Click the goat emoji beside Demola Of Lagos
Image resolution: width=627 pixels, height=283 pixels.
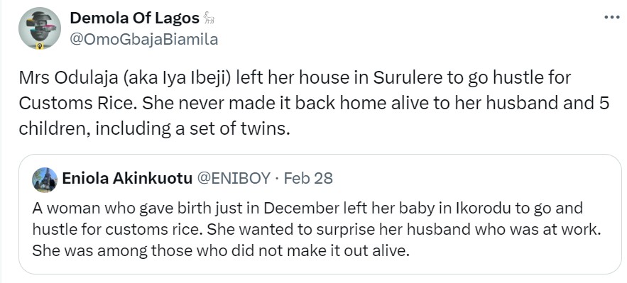(209, 18)
